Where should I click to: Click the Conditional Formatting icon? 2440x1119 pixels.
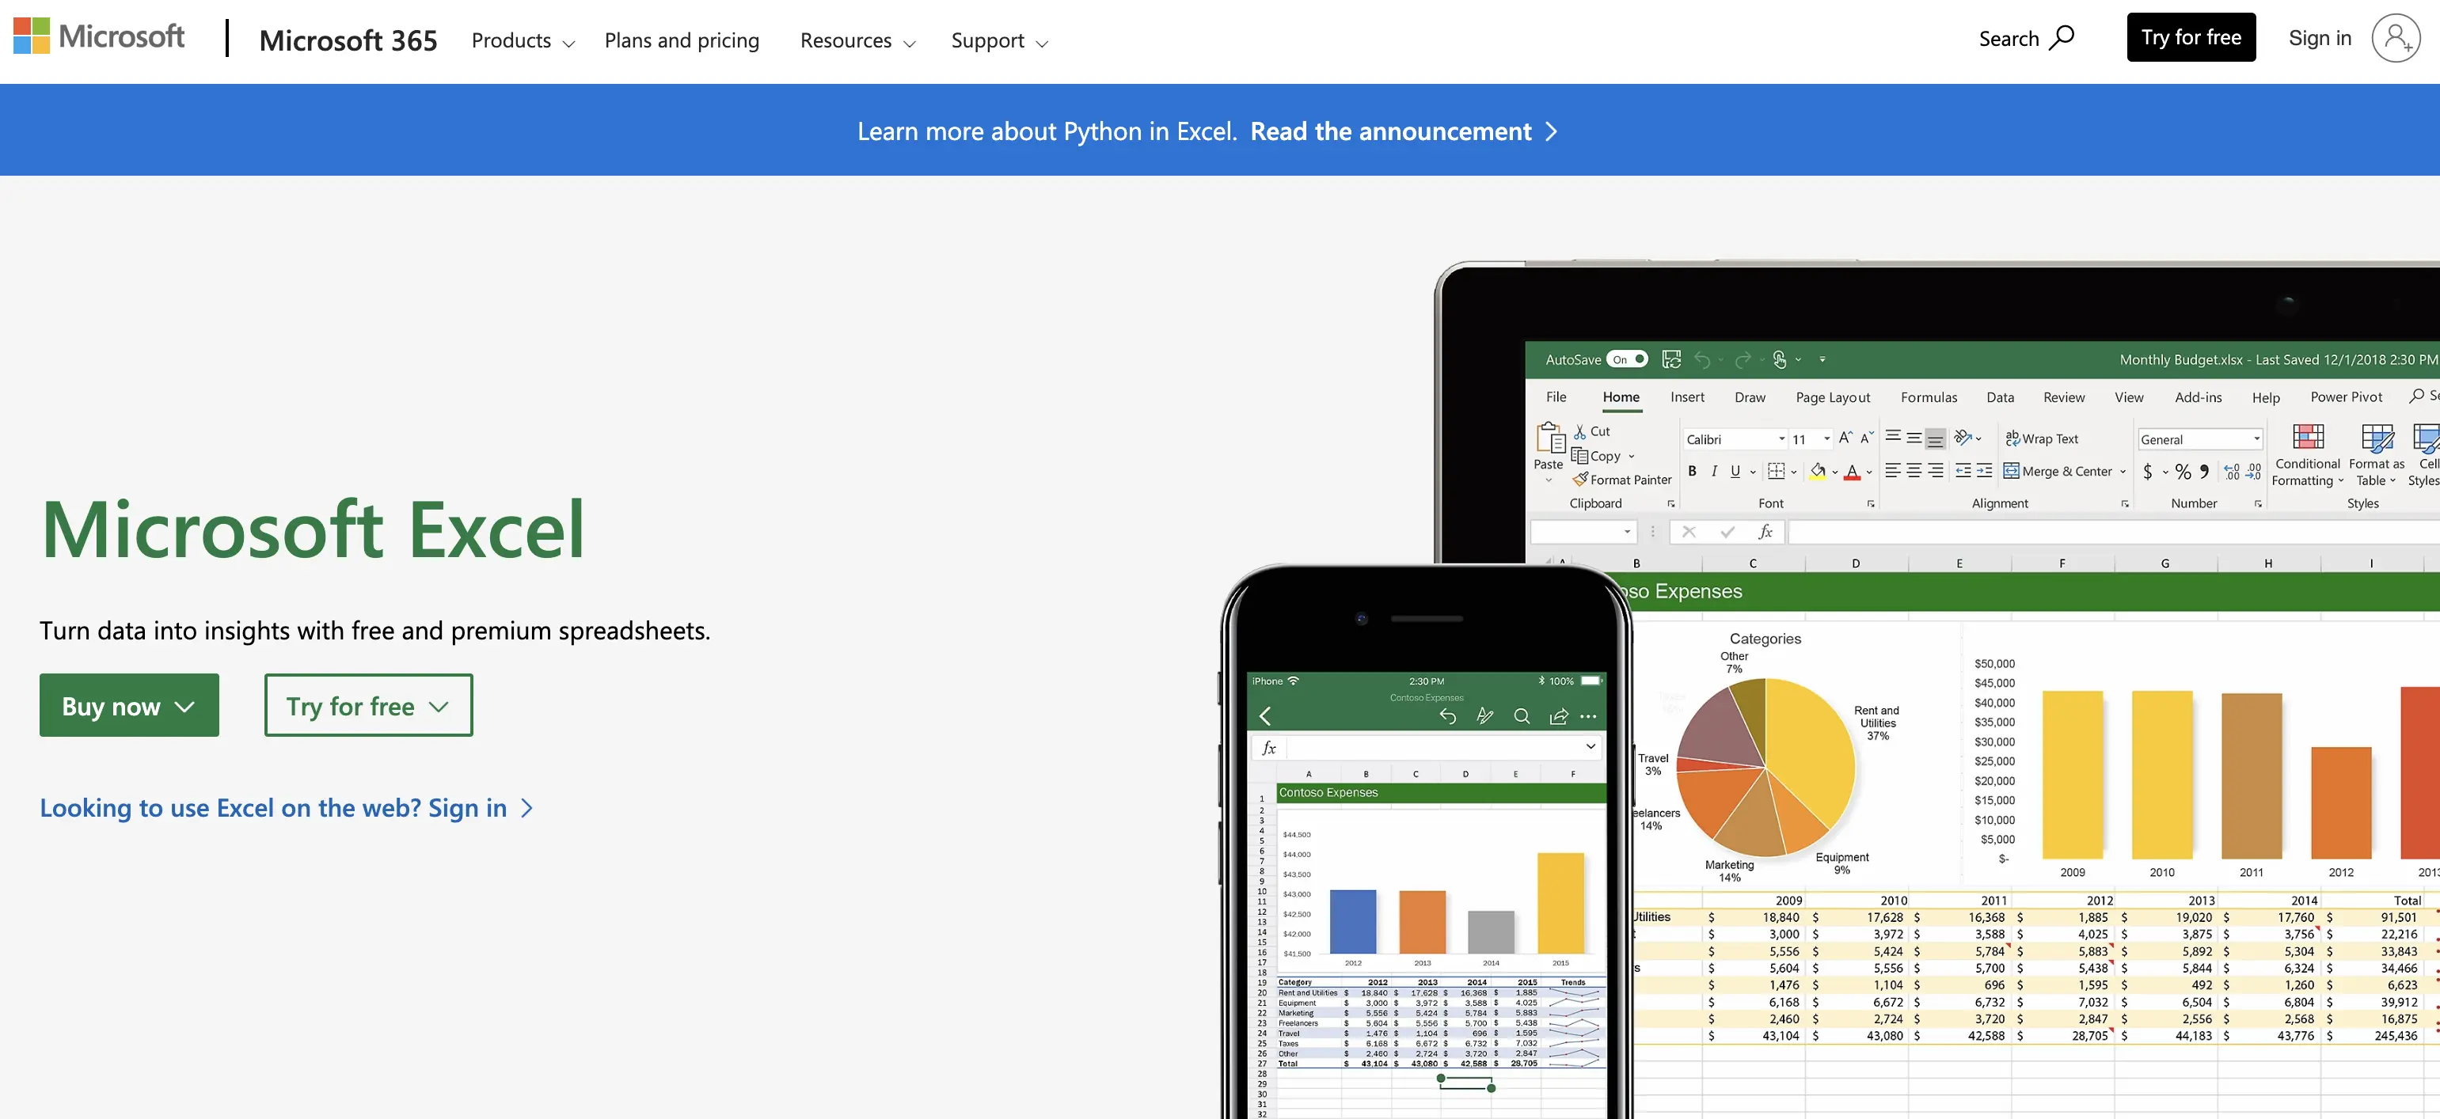pos(2307,438)
